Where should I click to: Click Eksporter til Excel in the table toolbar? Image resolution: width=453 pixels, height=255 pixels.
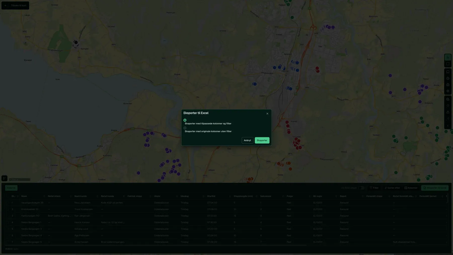pyautogui.click(x=435, y=188)
